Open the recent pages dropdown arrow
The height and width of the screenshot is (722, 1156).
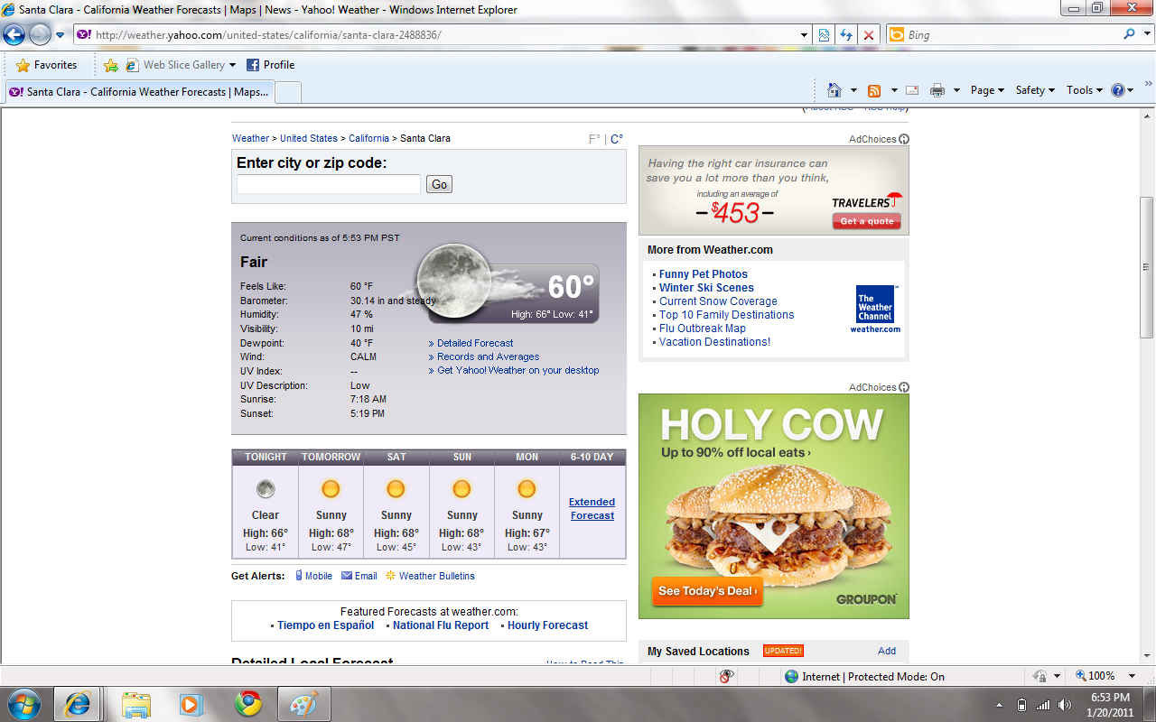[x=60, y=35]
